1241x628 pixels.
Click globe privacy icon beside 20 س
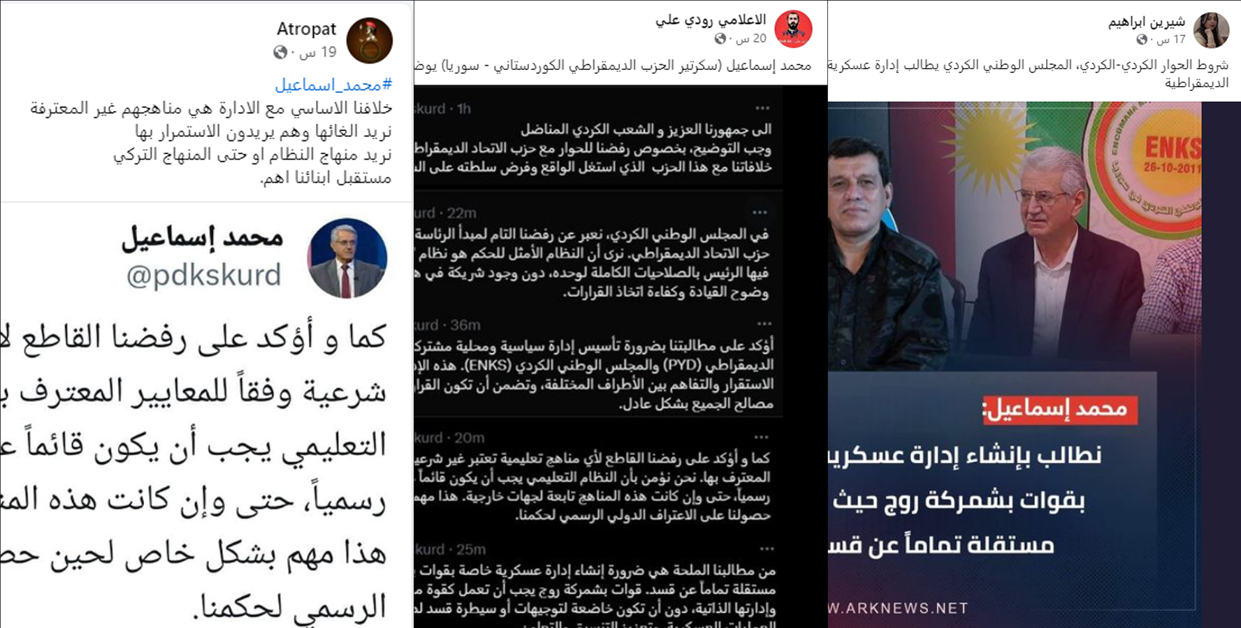[x=720, y=38]
